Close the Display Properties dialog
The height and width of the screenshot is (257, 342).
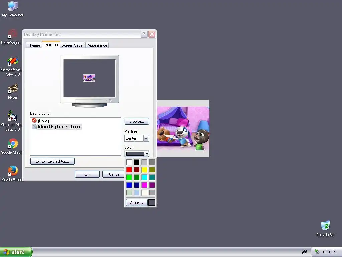[x=152, y=34]
